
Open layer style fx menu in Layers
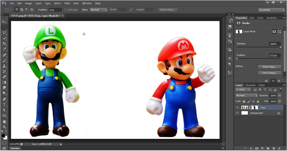click(251, 149)
